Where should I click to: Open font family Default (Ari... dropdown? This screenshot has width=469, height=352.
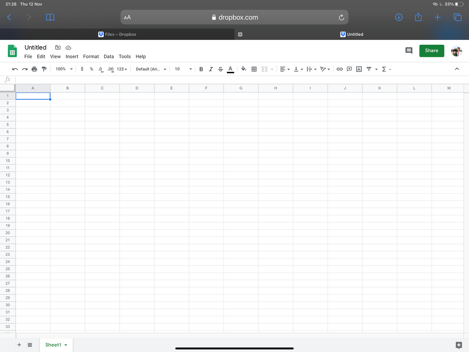point(151,69)
